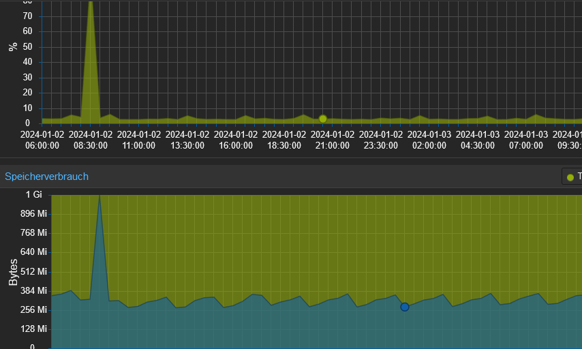
Task: Click the 2024-01-02 16:00:00 axis label
Action: (236, 140)
